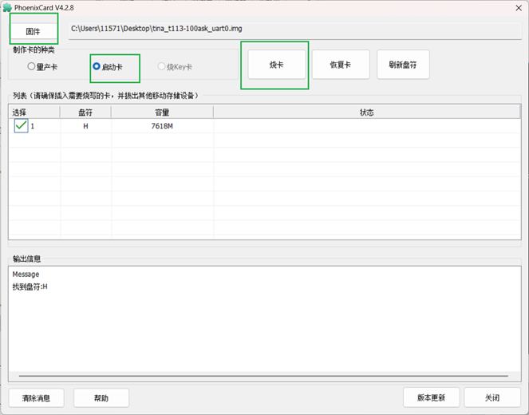This screenshot has width=529, height=415.
Task: Click the 关闭 close button
Action: tap(492, 397)
